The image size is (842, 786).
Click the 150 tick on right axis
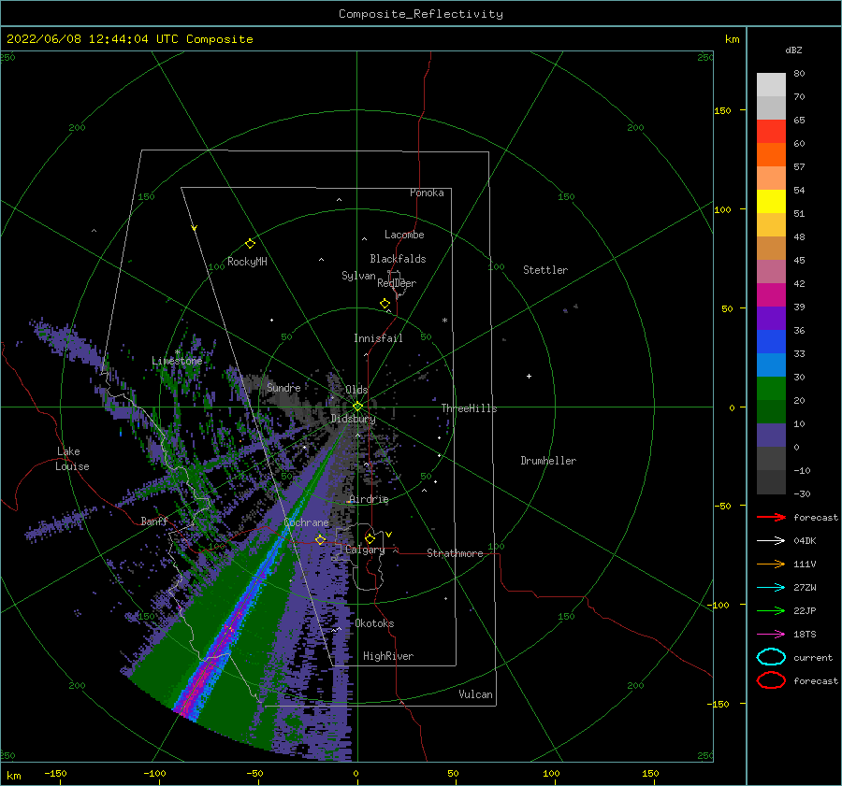coord(722,110)
